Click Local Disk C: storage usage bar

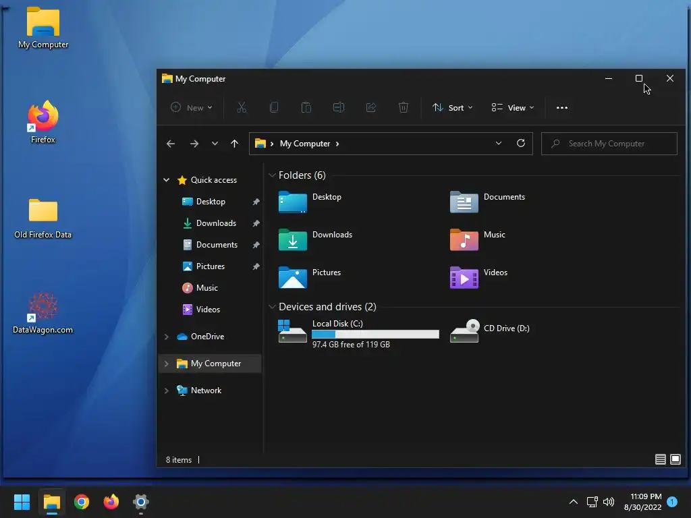coord(375,335)
